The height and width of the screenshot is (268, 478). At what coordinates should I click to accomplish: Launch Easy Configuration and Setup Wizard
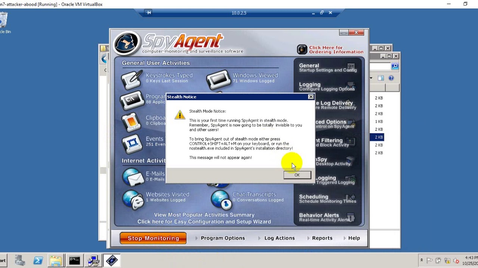click(204, 221)
